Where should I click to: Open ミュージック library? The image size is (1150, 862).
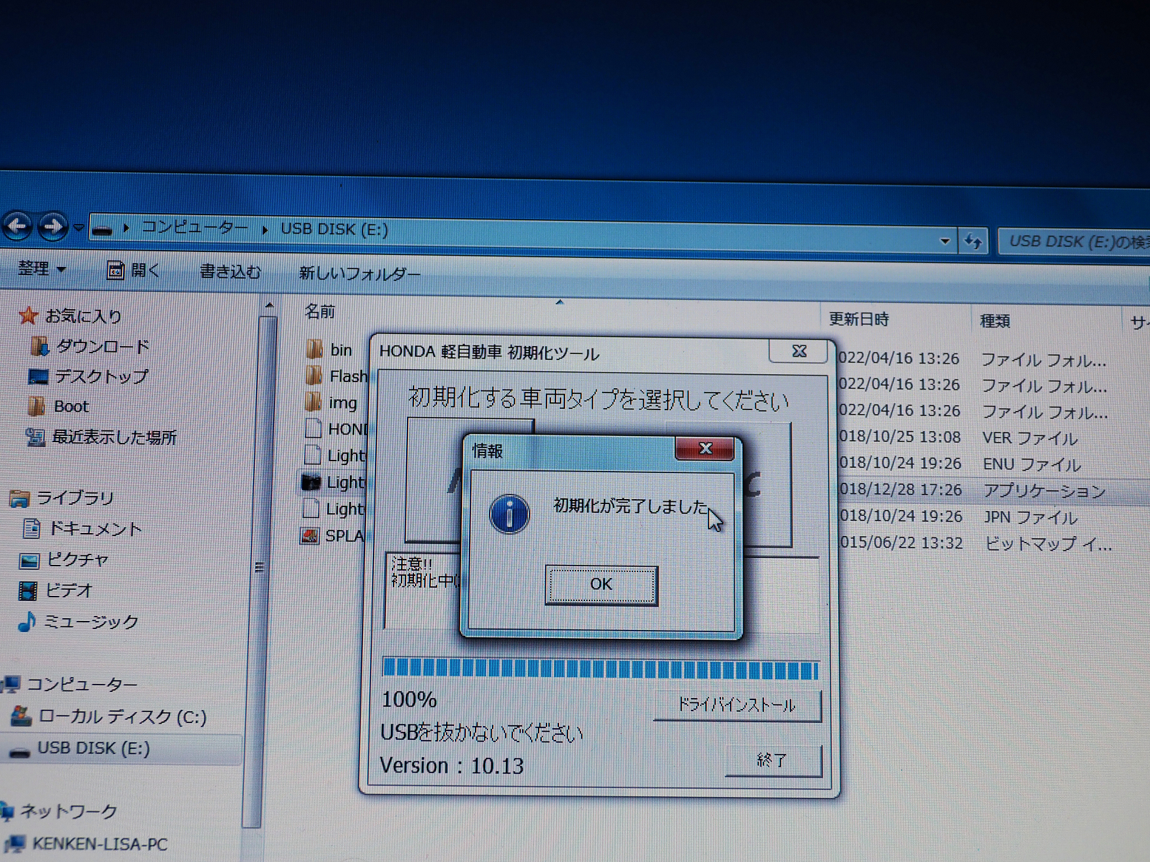point(90,622)
